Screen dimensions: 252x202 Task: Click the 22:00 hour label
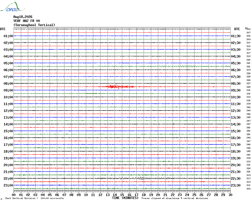tap(8, 178)
